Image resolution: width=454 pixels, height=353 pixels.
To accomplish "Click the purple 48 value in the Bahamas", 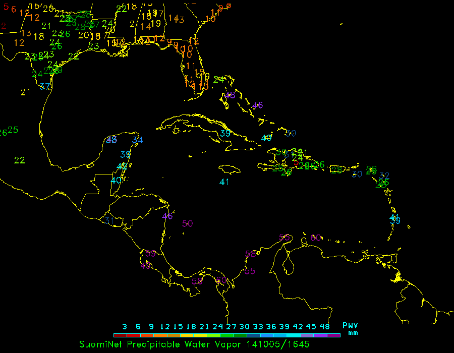I will pyautogui.click(x=230, y=95).
